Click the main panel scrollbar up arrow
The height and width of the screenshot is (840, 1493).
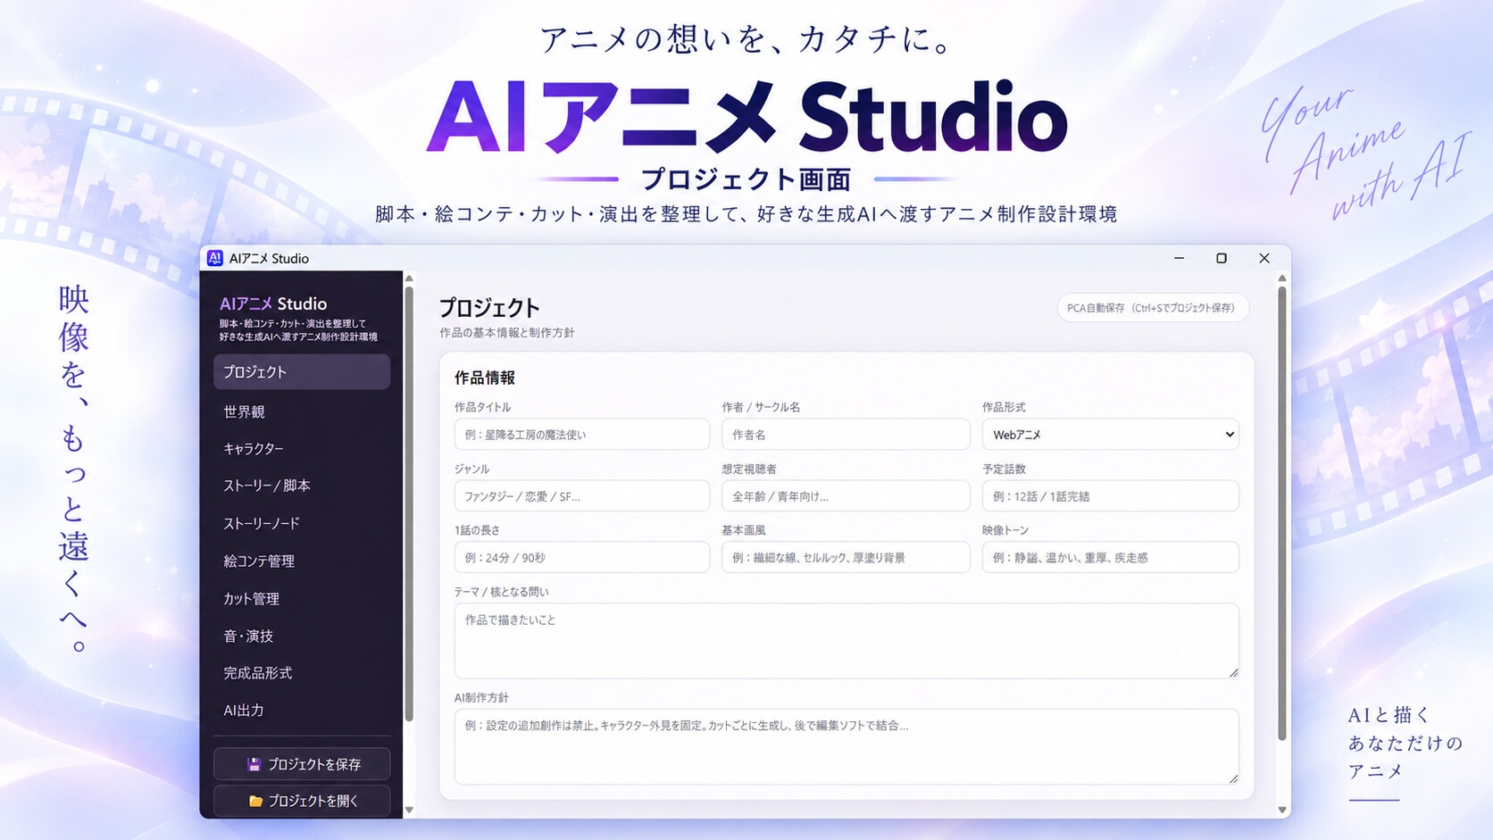point(1282,279)
